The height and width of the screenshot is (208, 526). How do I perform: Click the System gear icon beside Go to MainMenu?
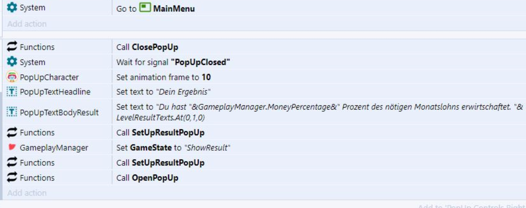pyautogui.click(x=12, y=7)
